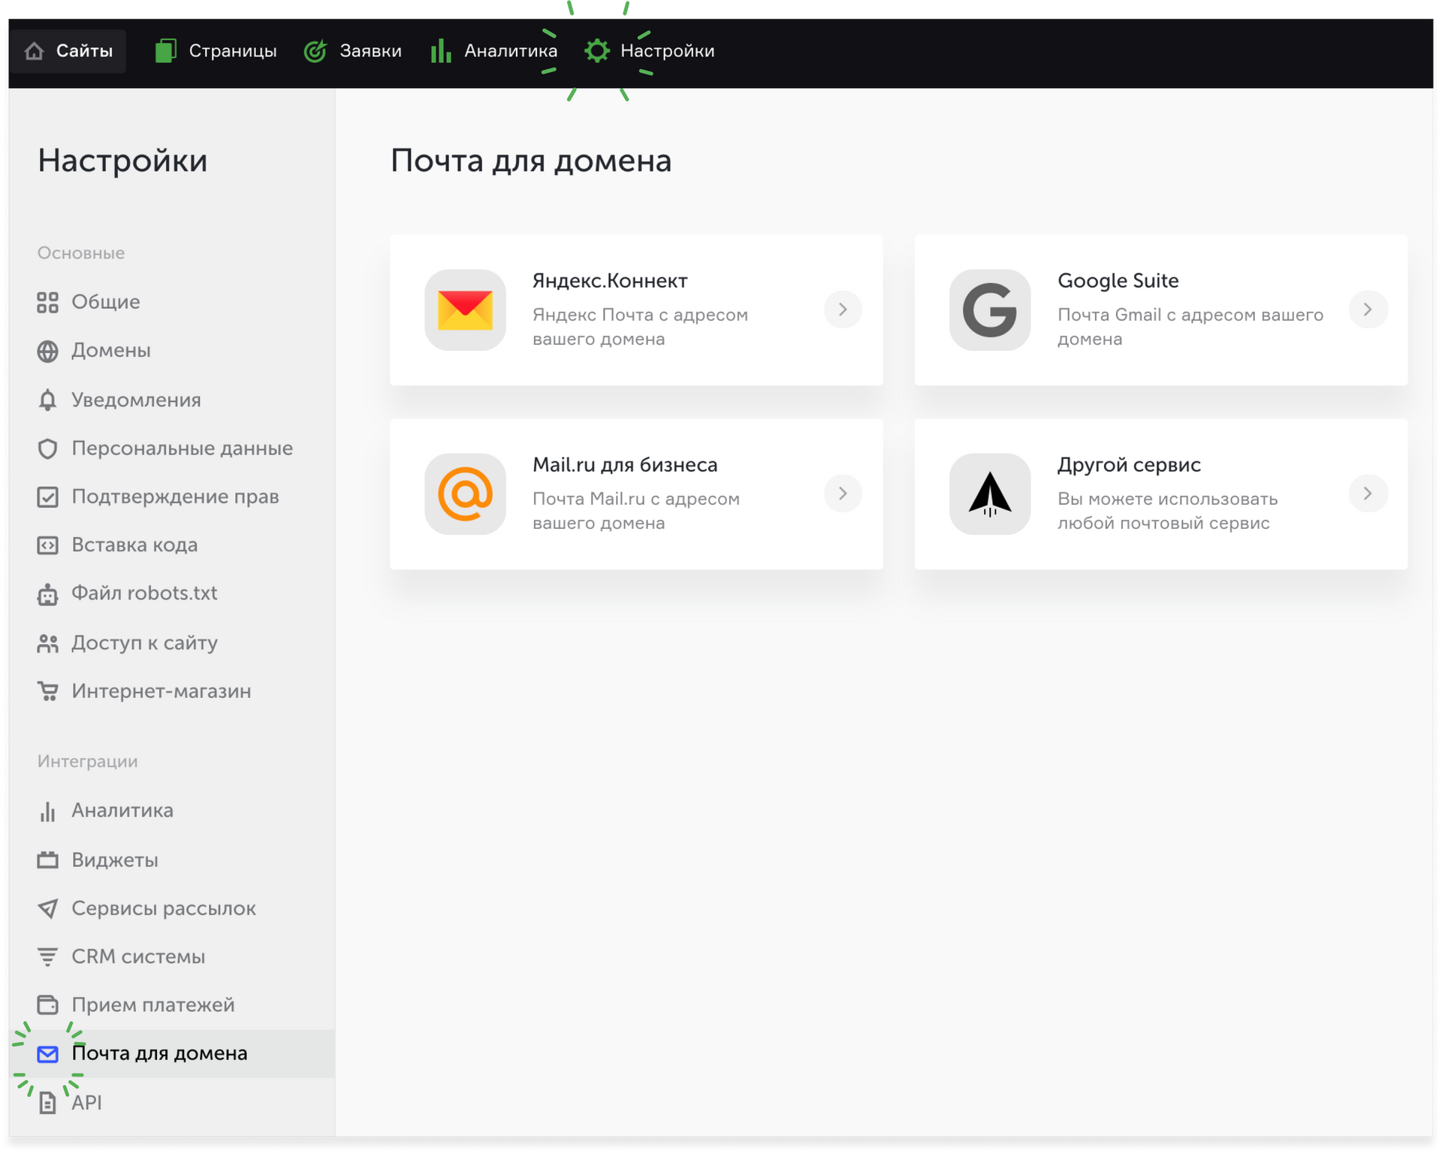Select CRM системы in integrations list
Image resolution: width=1442 pixels, height=1154 pixels.
(138, 956)
